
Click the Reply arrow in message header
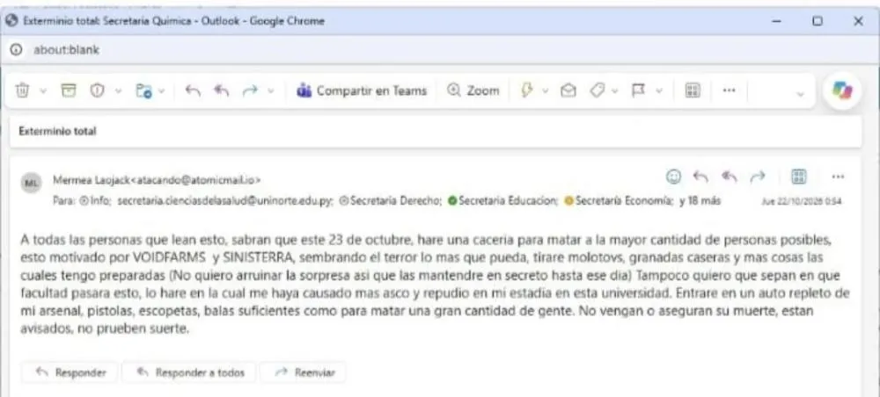pyautogui.click(x=701, y=177)
